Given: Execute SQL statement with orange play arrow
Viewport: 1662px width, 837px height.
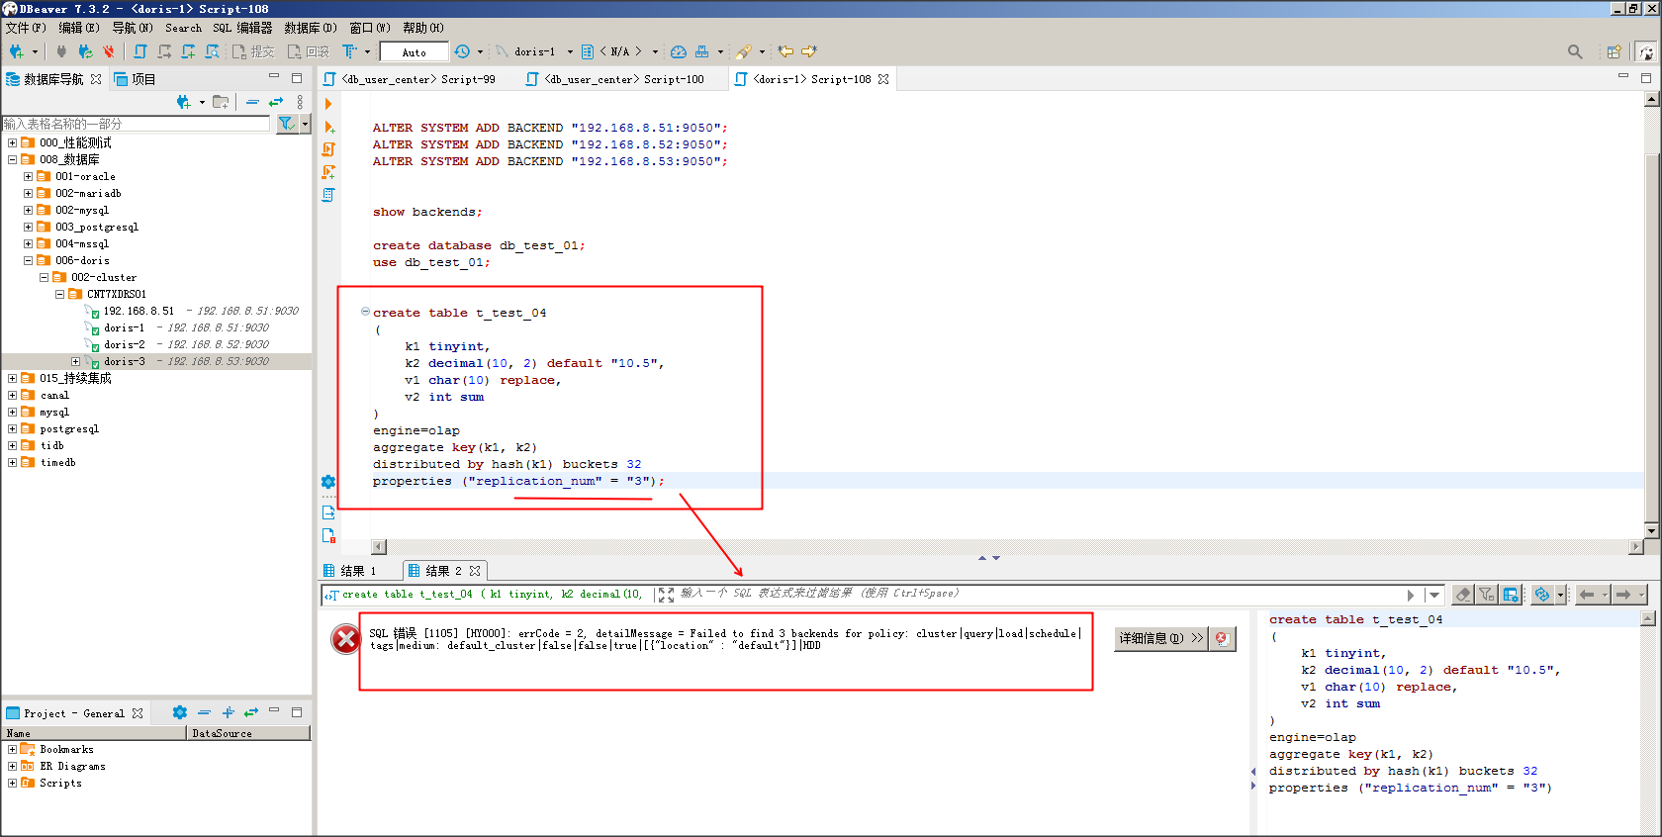Looking at the screenshot, I should coord(328,104).
